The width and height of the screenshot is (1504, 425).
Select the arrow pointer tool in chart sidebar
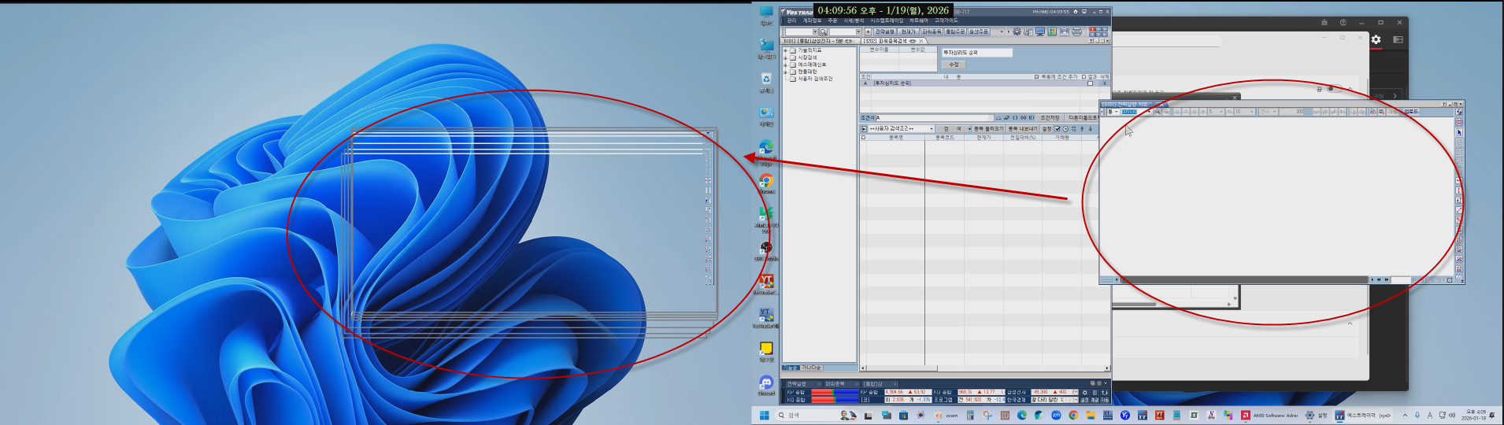tap(1459, 132)
